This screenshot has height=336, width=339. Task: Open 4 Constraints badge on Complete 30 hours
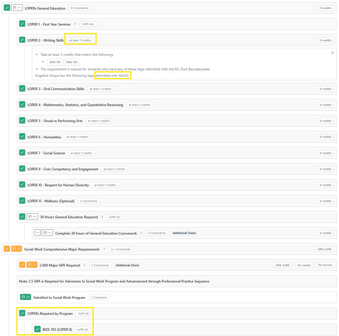pyautogui.click(x=157, y=233)
